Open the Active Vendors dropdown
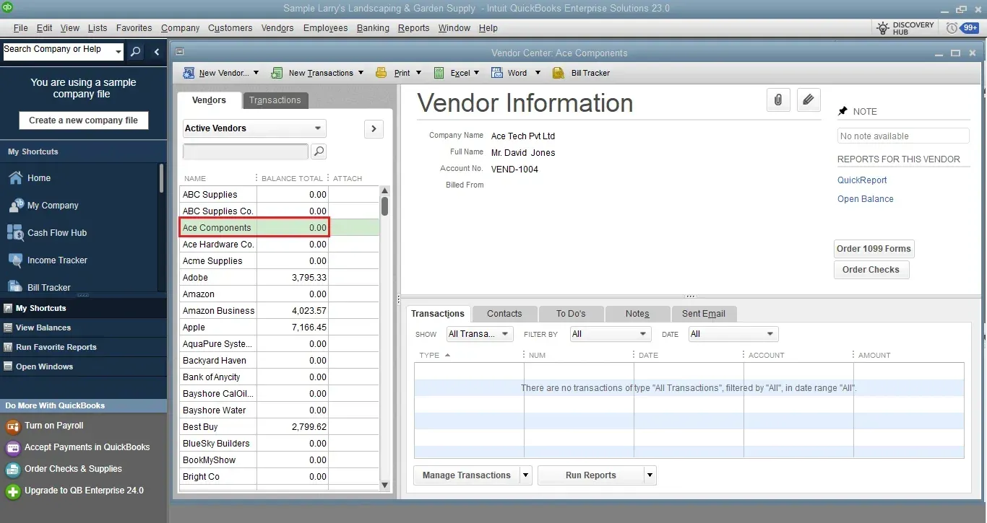Screen dimensions: 987x523 [x=254, y=128]
